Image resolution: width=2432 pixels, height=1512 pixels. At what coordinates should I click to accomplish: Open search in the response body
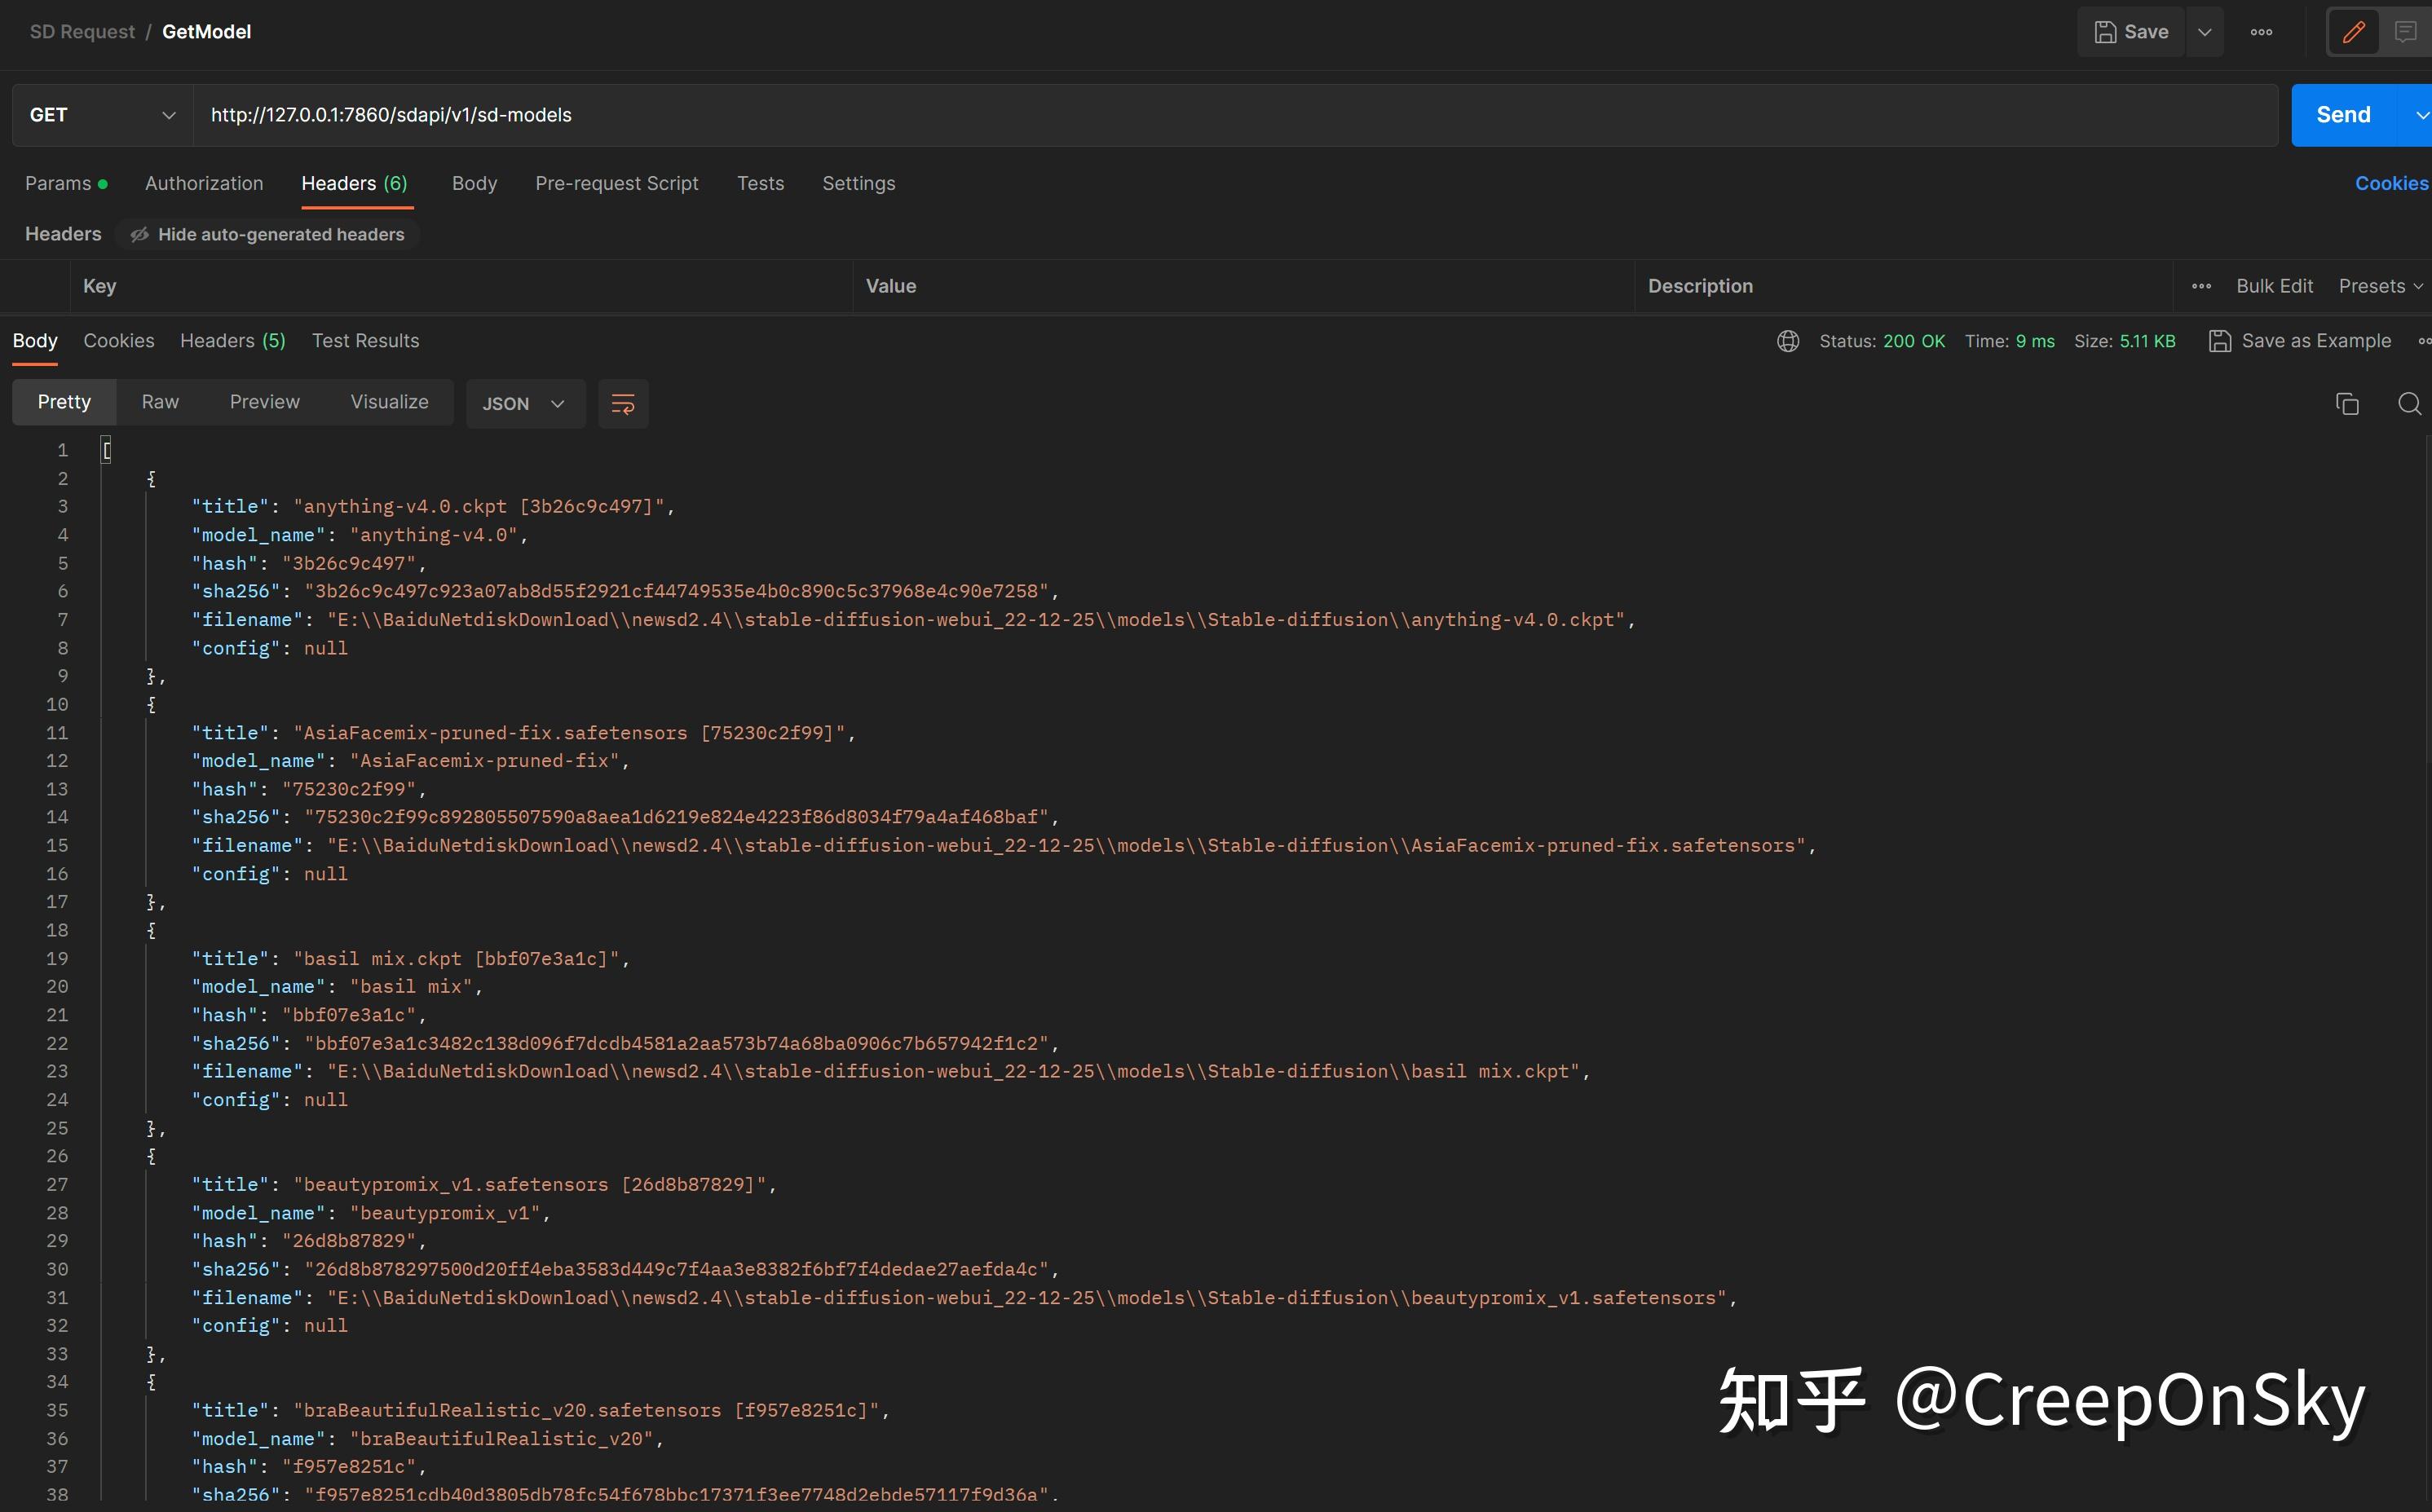[x=2410, y=403]
